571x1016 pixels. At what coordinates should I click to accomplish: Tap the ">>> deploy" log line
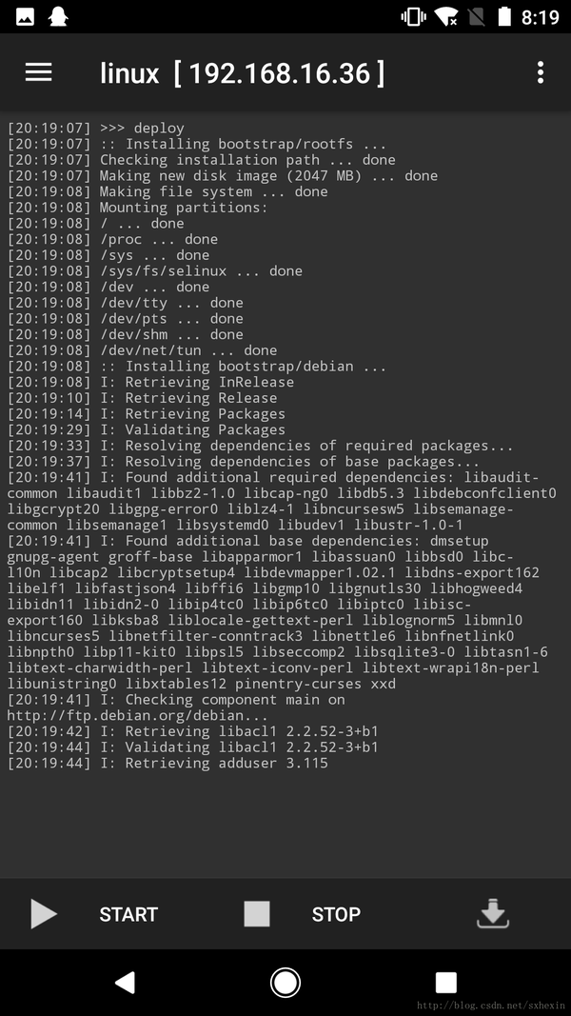click(x=141, y=128)
